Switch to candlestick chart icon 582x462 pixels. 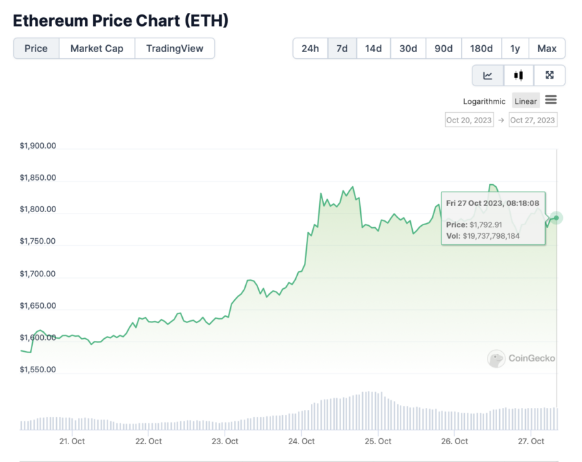coord(518,75)
